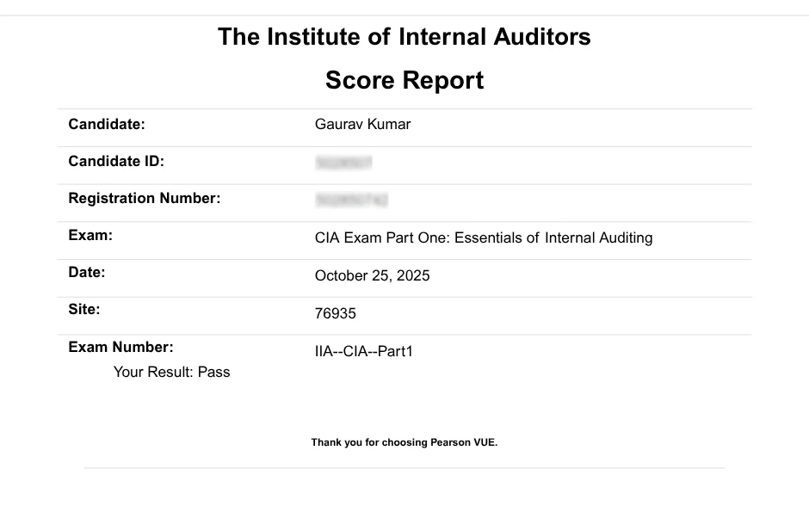Click the 'CIA Exam Part One' exam name

click(x=484, y=238)
